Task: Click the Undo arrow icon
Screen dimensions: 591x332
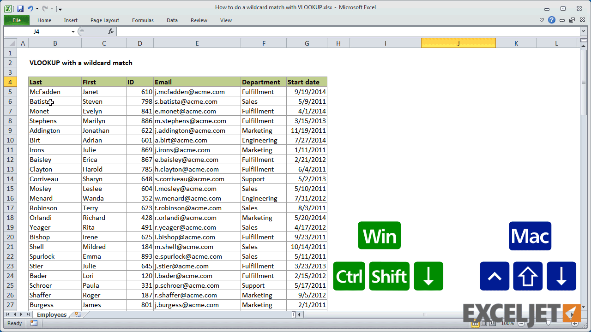Action: tap(30, 8)
